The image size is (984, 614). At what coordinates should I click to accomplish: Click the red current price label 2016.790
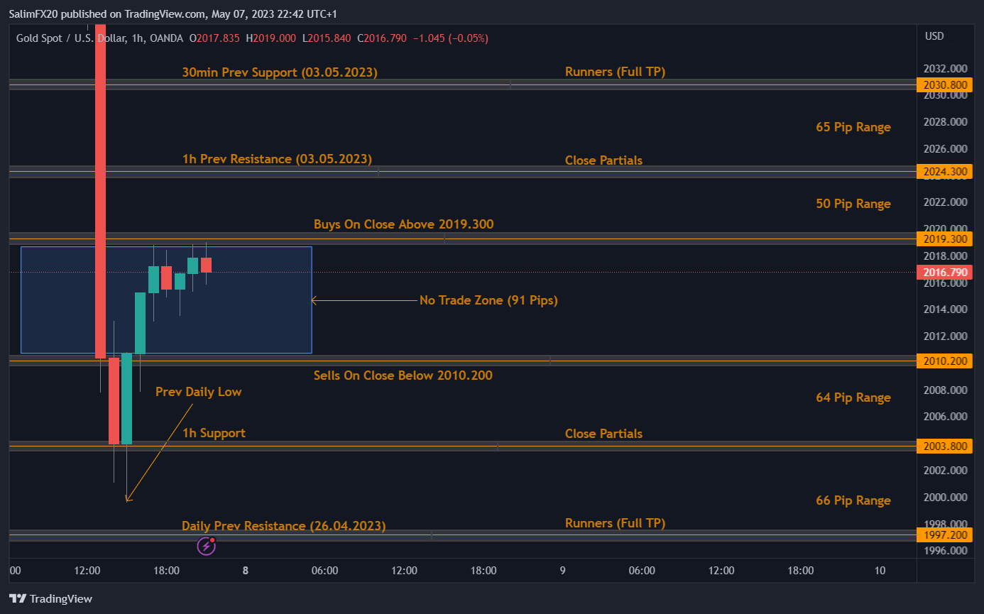click(944, 272)
